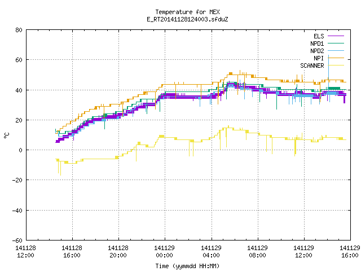Click the °C y-axis unit label
The height and width of the screenshot is (271, 361).
coord(6,135)
